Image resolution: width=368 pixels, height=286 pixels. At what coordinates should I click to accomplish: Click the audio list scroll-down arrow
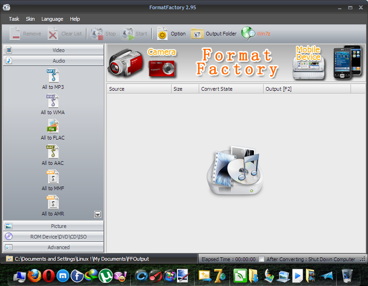[98, 214]
